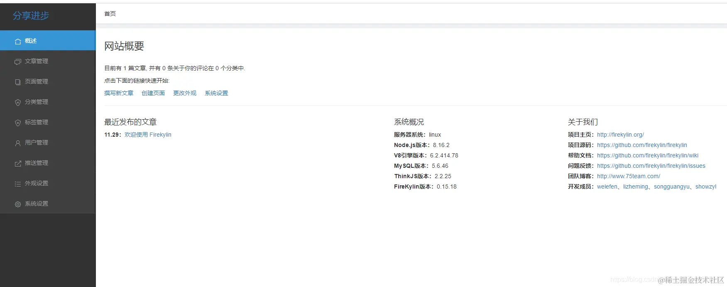Click the 用户管理 person icon
The height and width of the screenshot is (287, 727).
point(18,143)
